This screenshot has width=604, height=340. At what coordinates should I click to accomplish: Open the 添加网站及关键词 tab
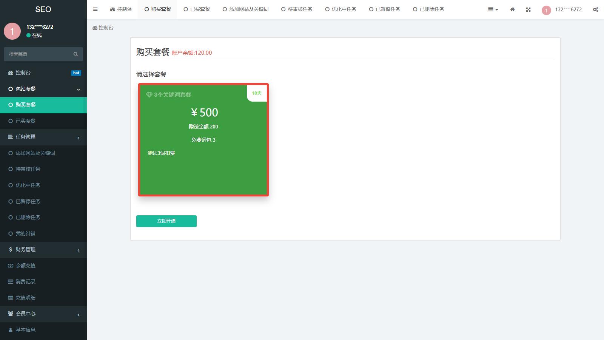coord(245,9)
